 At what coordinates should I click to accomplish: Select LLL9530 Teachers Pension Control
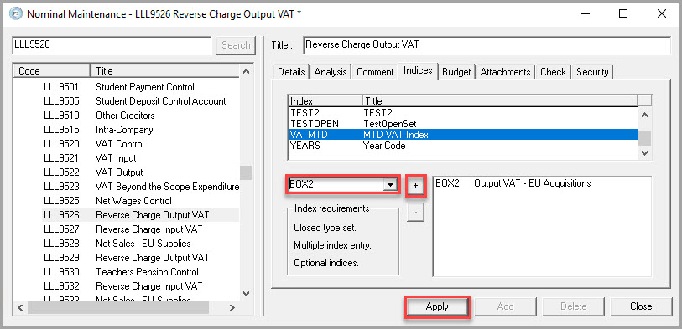[140, 272]
